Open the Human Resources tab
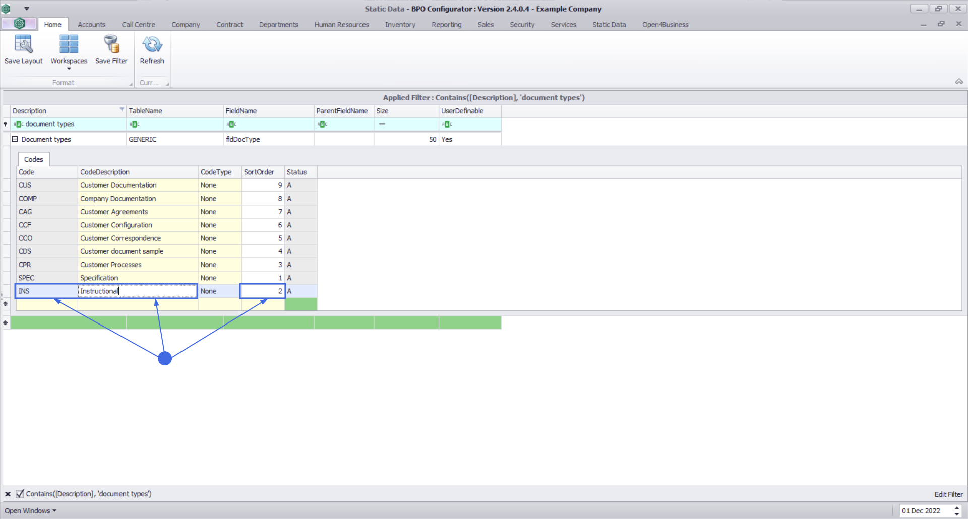The height and width of the screenshot is (519, 968). tap(341, 24)
